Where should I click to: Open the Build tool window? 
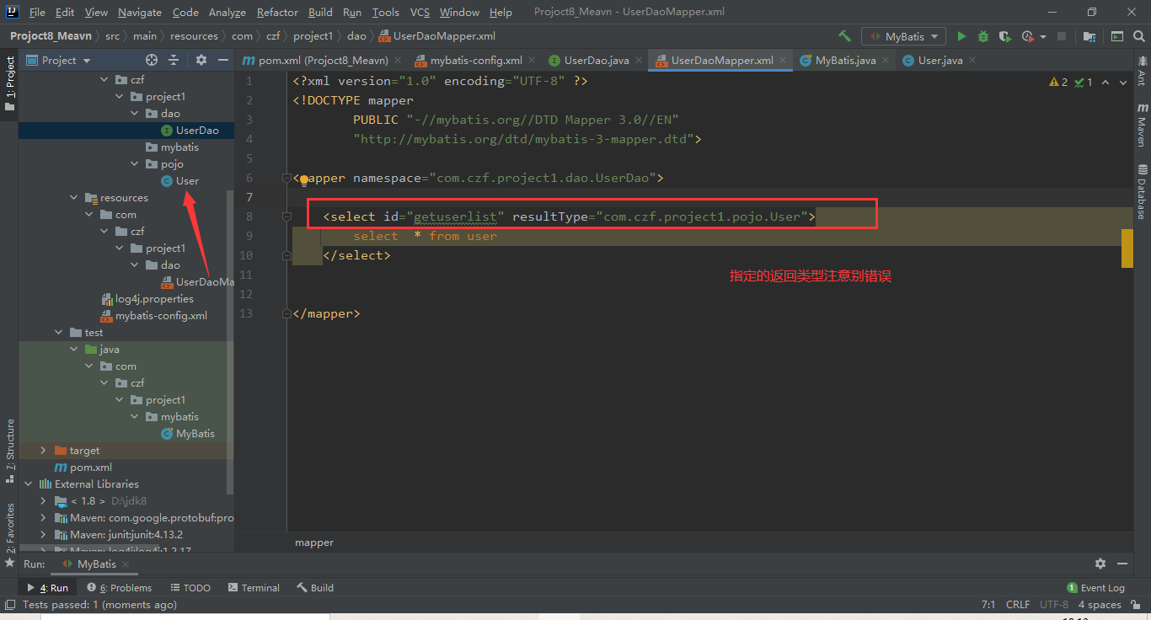point(315,587)
